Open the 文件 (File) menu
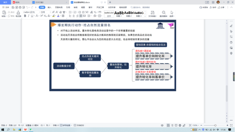This screenshot has height=132, width=235. tap(6, 7)
